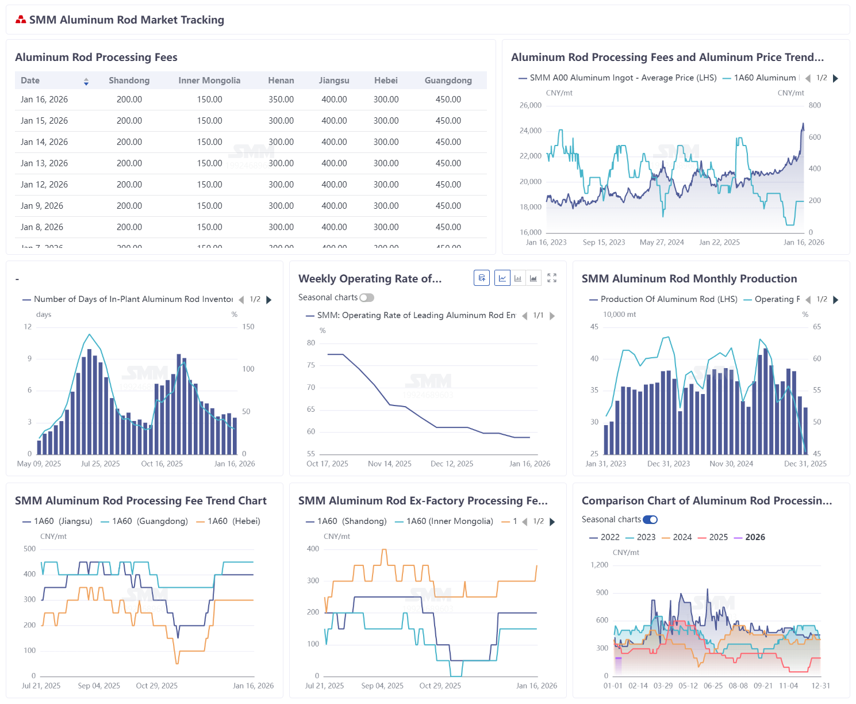This screenshot has height=704, width=856.
Task: Click the Shandong column header
Action: (x=129, y=81)
